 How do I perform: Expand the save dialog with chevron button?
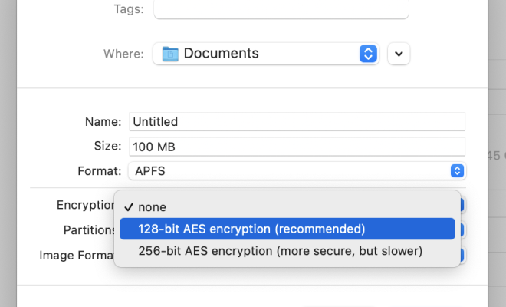pos(399,54)
